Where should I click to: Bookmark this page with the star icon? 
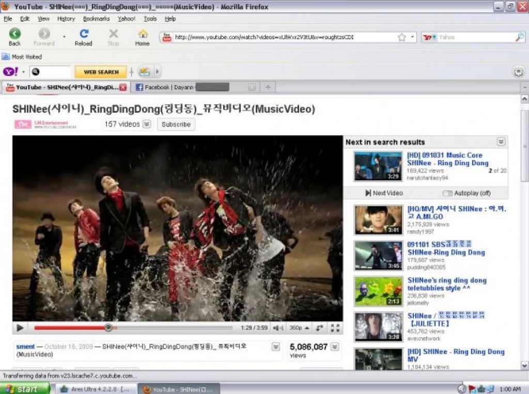tap(401, 37)
